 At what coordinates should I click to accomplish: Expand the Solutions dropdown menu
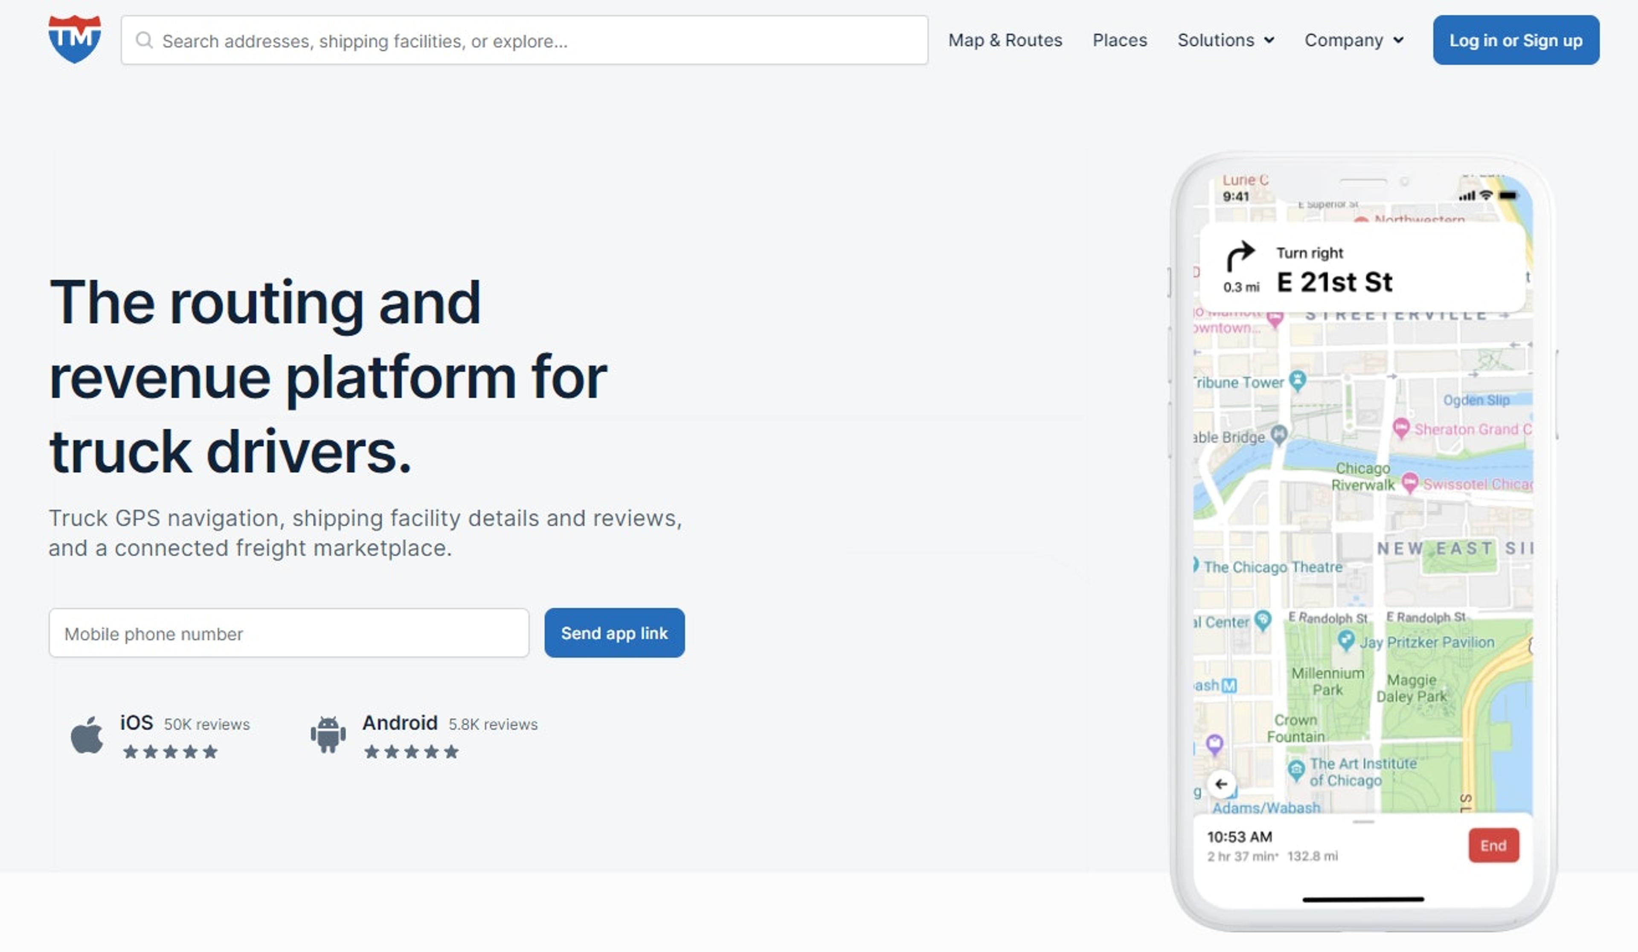1225,40
